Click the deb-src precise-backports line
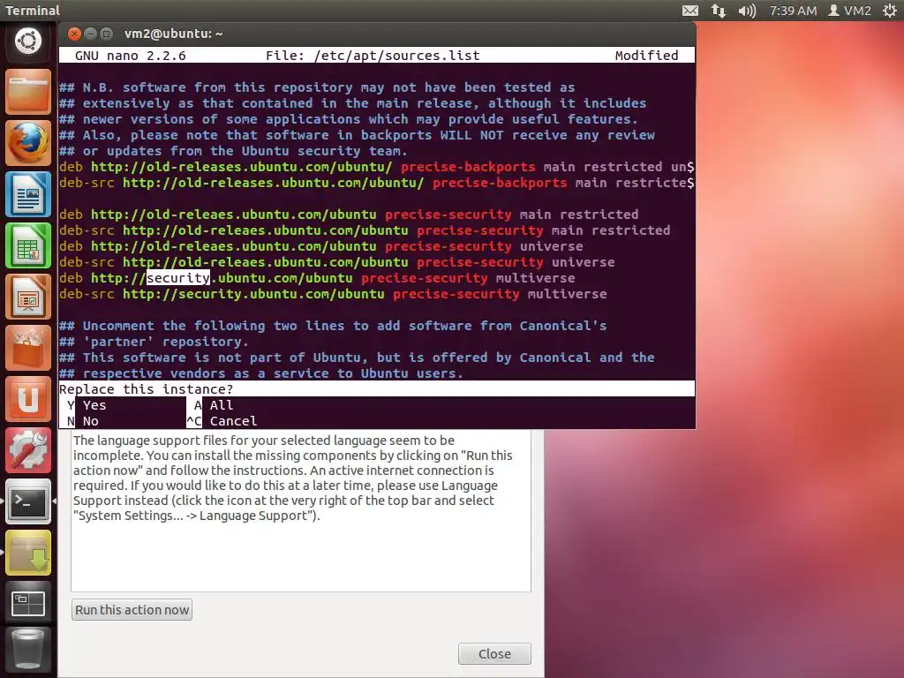Screen dimensions: 904x678 pyautogui.click(x=376, y=183)
